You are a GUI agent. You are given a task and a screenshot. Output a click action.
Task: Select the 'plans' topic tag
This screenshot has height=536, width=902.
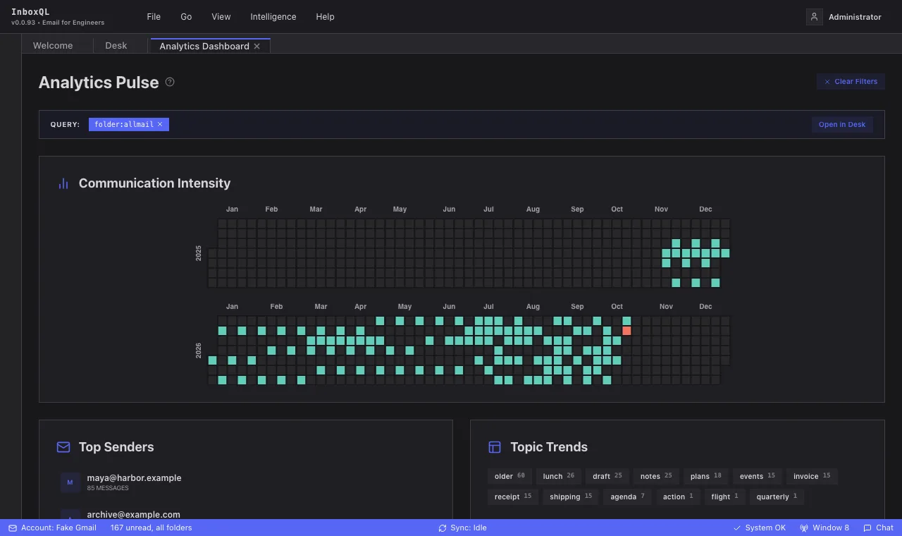705,476
